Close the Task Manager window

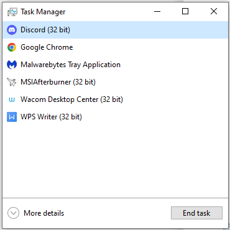pos(214,11)
